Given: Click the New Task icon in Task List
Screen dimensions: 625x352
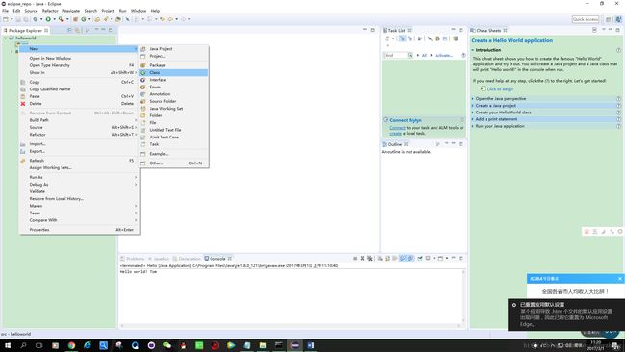Looking at the screenshot, I should tap(387, 38).
